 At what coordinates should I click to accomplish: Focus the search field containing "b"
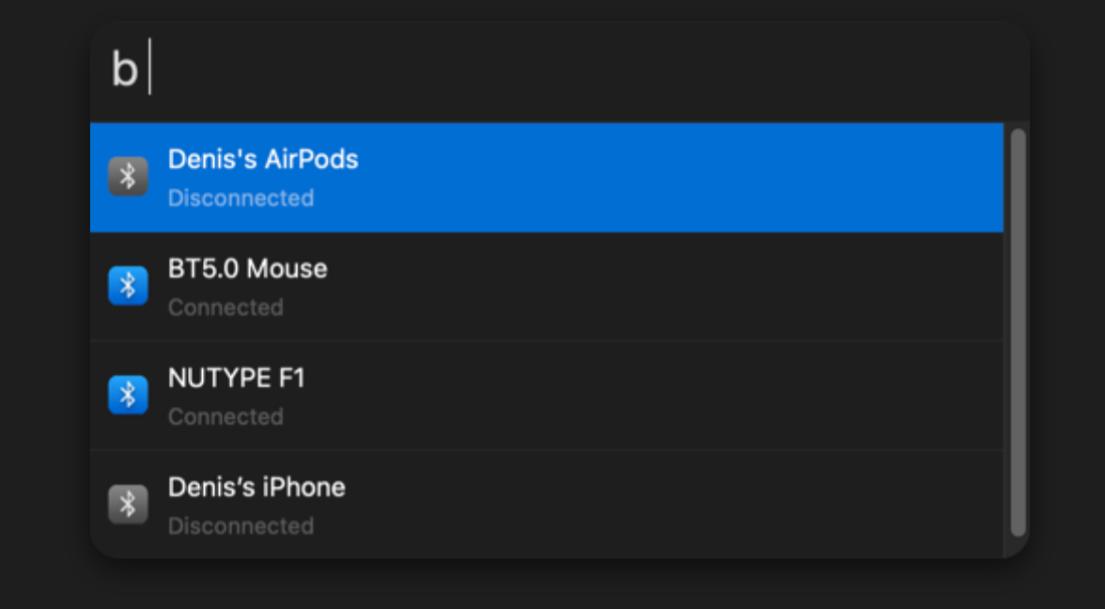(x=560, y=70)
